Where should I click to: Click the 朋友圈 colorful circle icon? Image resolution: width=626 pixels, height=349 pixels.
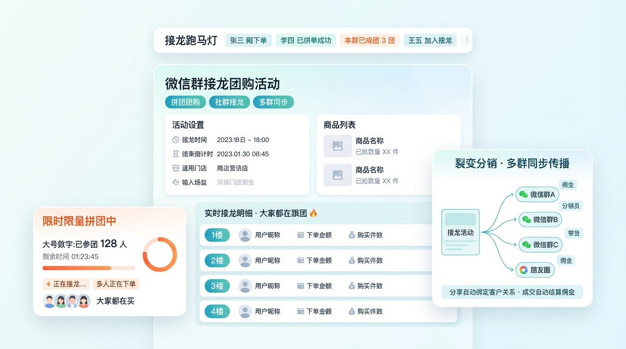[x=524, y=270]
